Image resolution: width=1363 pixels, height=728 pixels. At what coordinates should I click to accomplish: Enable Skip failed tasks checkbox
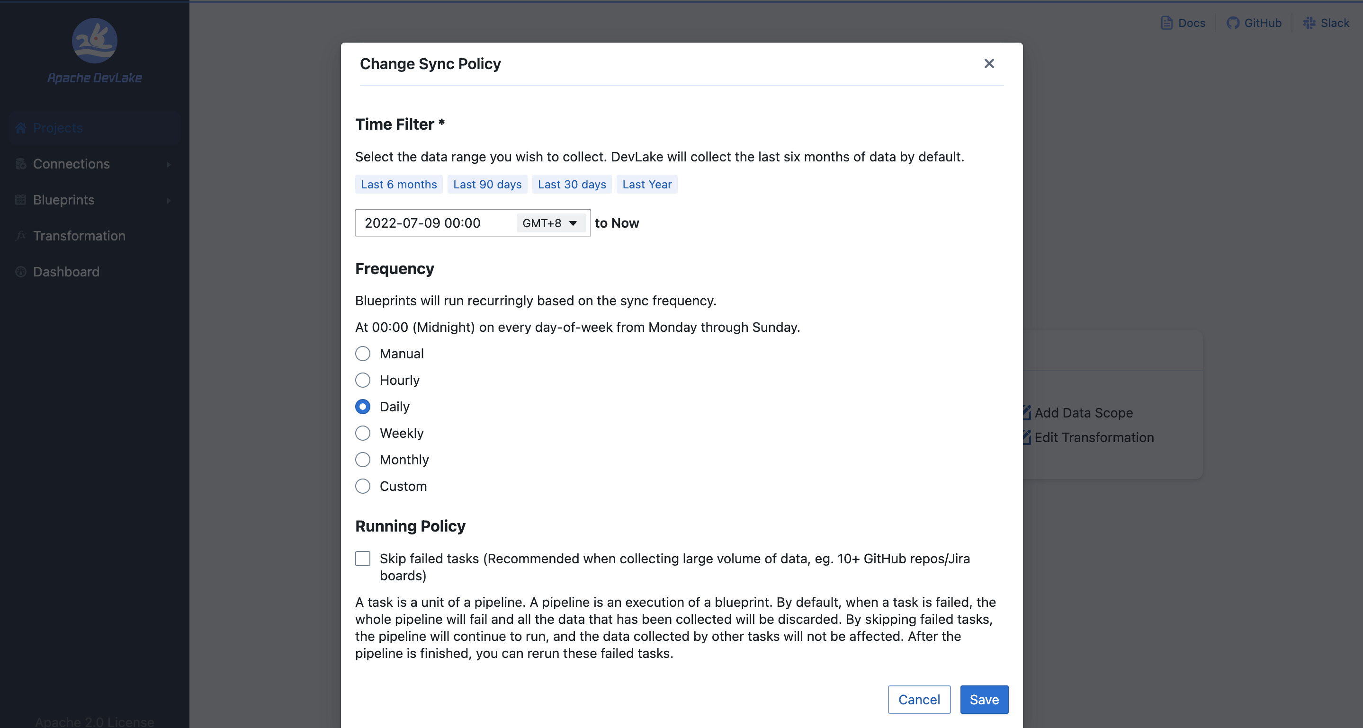coord(362,558)
